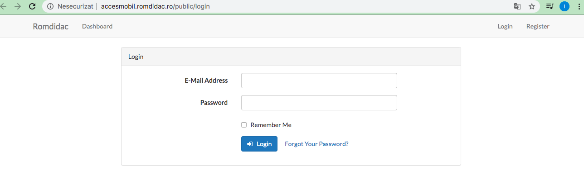
Task: Submit with the blue Login button
Action: point(259,144)
